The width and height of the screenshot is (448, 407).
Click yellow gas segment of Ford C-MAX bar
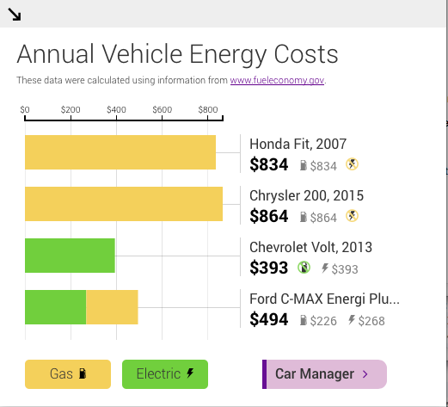(x=112, y=307)
